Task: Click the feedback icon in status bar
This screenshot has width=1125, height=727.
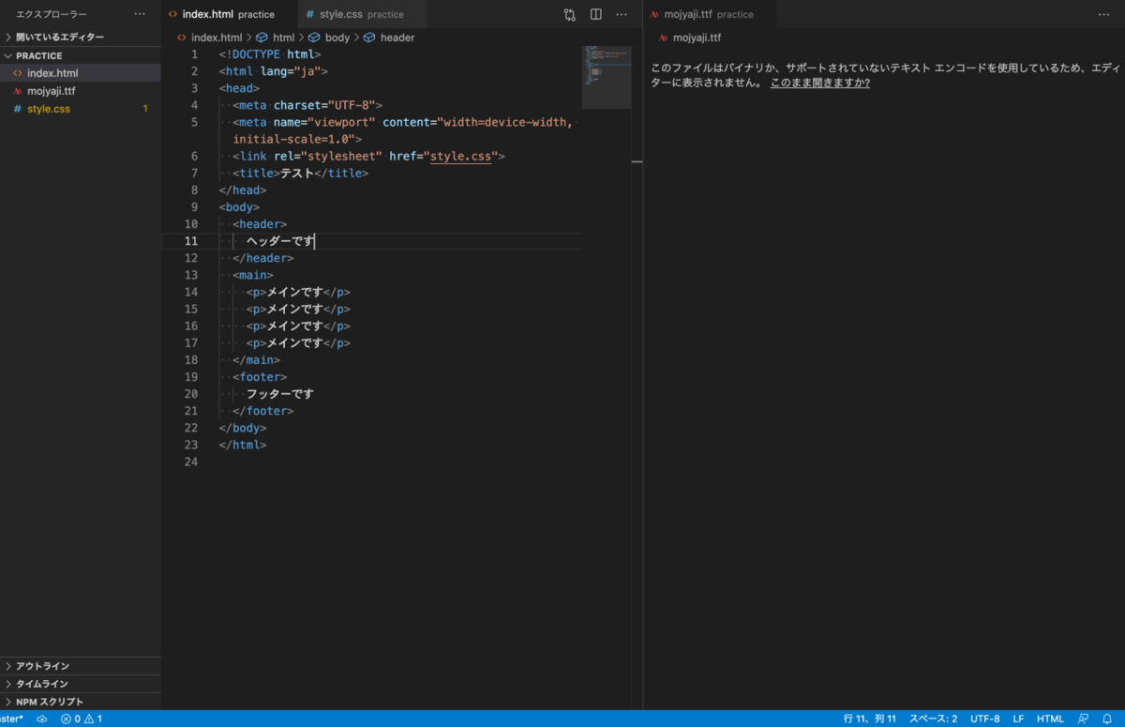Action: coord(1083,719)
